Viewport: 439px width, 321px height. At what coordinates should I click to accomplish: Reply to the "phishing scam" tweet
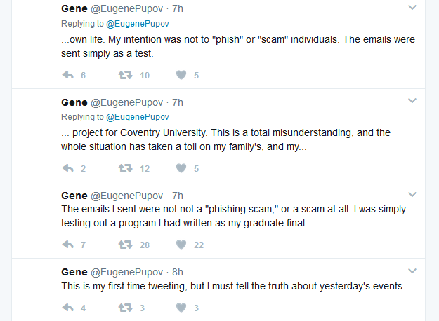pyautogui.click(x=68, y=245)
